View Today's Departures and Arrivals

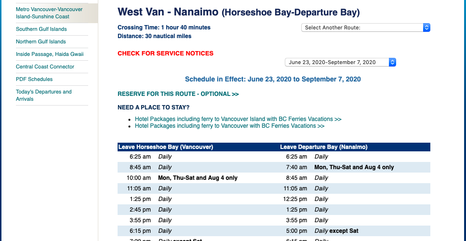click(x=44, y=95)
